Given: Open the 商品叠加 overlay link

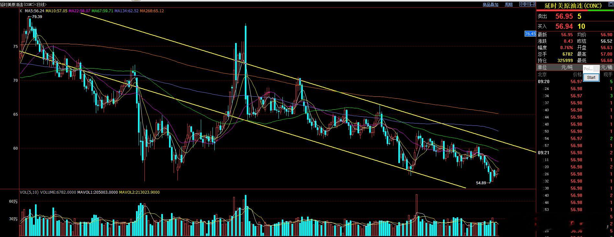Looking at the screenshot, I should coord(490,5).
